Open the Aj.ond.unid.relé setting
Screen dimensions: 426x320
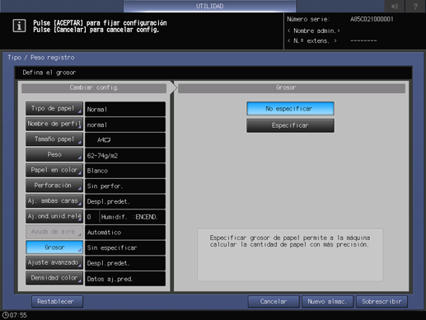(54, 216)
